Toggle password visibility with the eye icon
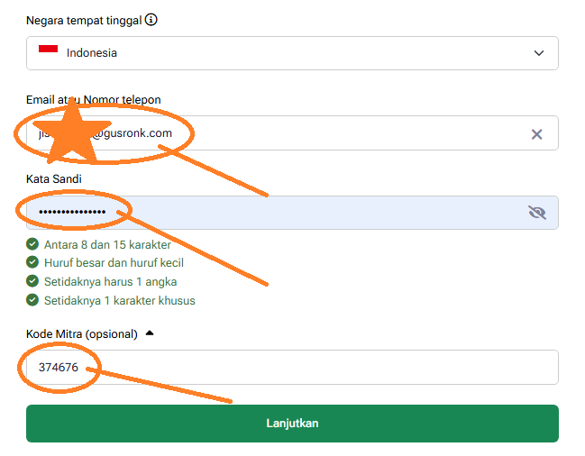585x456 pixels. click(537, 213)
